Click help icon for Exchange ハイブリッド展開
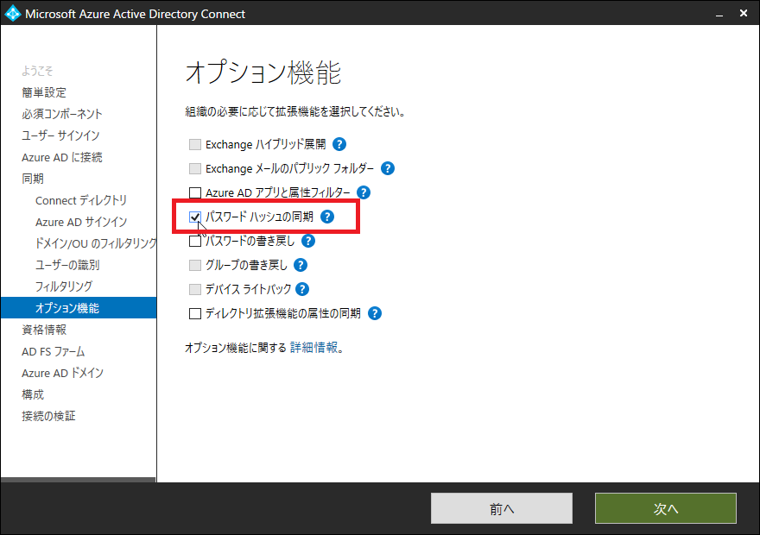Viewport: 760px width, 535px height. tap(339, 144)
